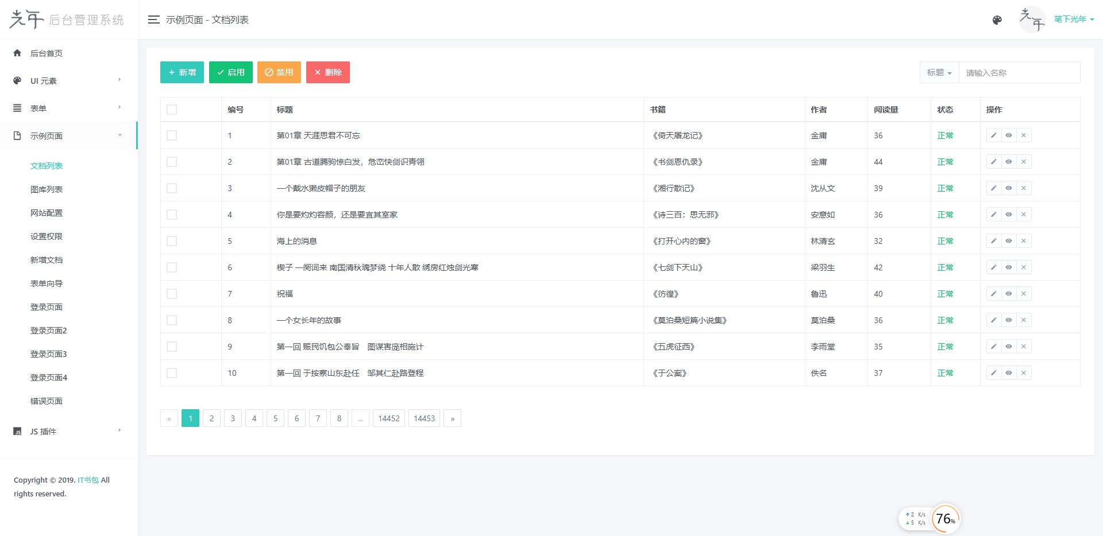Click the 启用 enable button

pyautogui.click(x=231, y=72)
